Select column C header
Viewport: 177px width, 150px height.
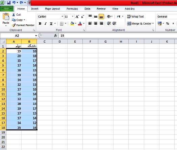tap(45, 42)
